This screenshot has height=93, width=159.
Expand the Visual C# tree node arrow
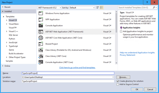[x=7, y=20]
